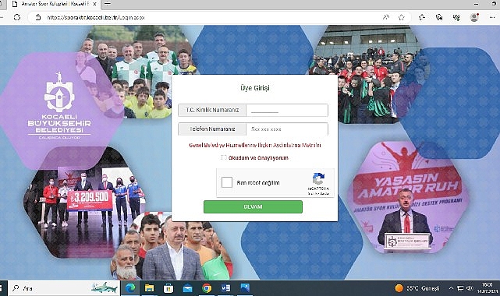Image resolution: width=500 pixels, height=296 pixels.
Task: Open Browser essentials heart icon
Action: [456, 17]
